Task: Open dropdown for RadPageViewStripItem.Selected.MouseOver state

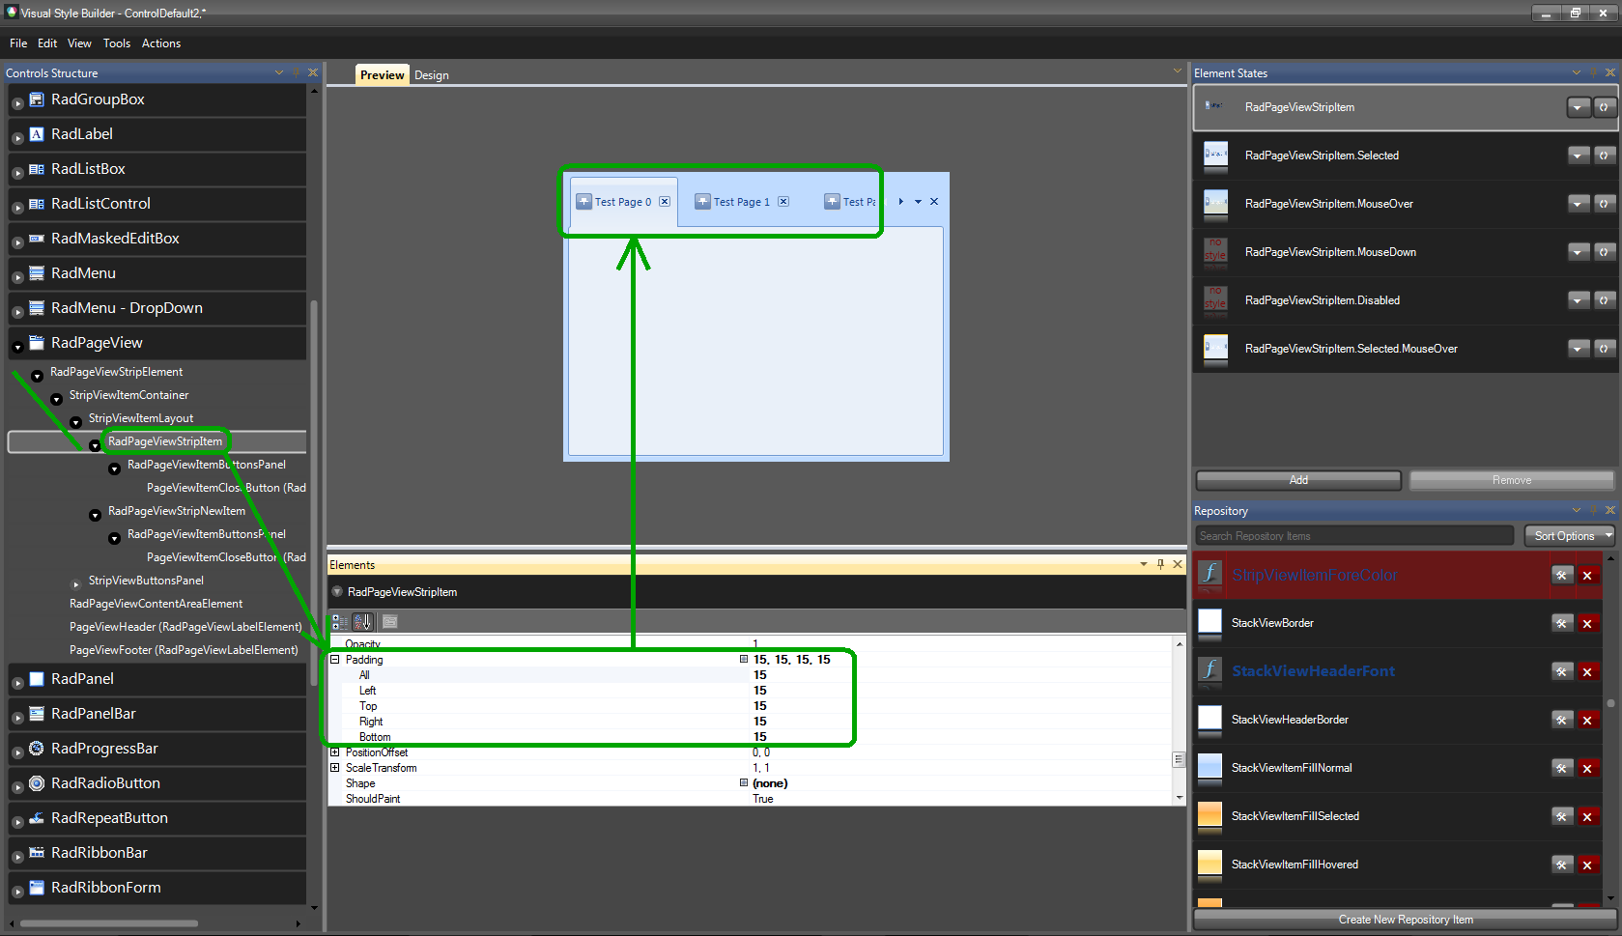Action: click(x=1579, y=349)
